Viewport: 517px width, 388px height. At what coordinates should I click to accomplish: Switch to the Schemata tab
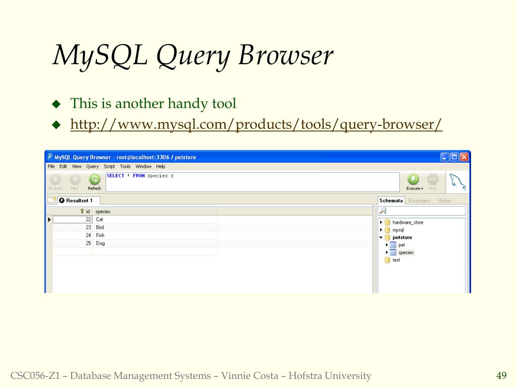[391, 201]
